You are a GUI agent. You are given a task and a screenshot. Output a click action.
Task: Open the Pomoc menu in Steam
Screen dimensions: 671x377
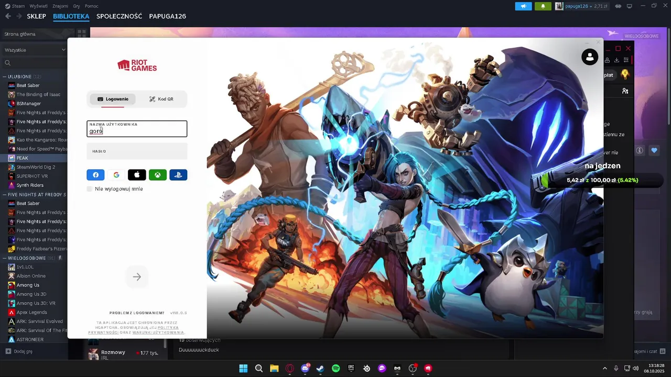point(92,6)
